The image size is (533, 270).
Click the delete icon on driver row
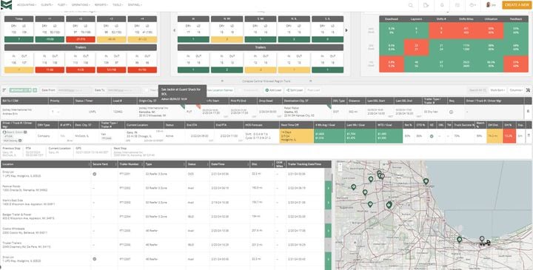point(529,135)
